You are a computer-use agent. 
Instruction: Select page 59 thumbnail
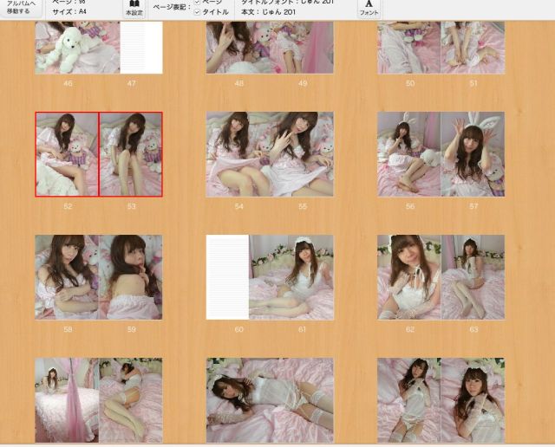(x=131, y=277)
